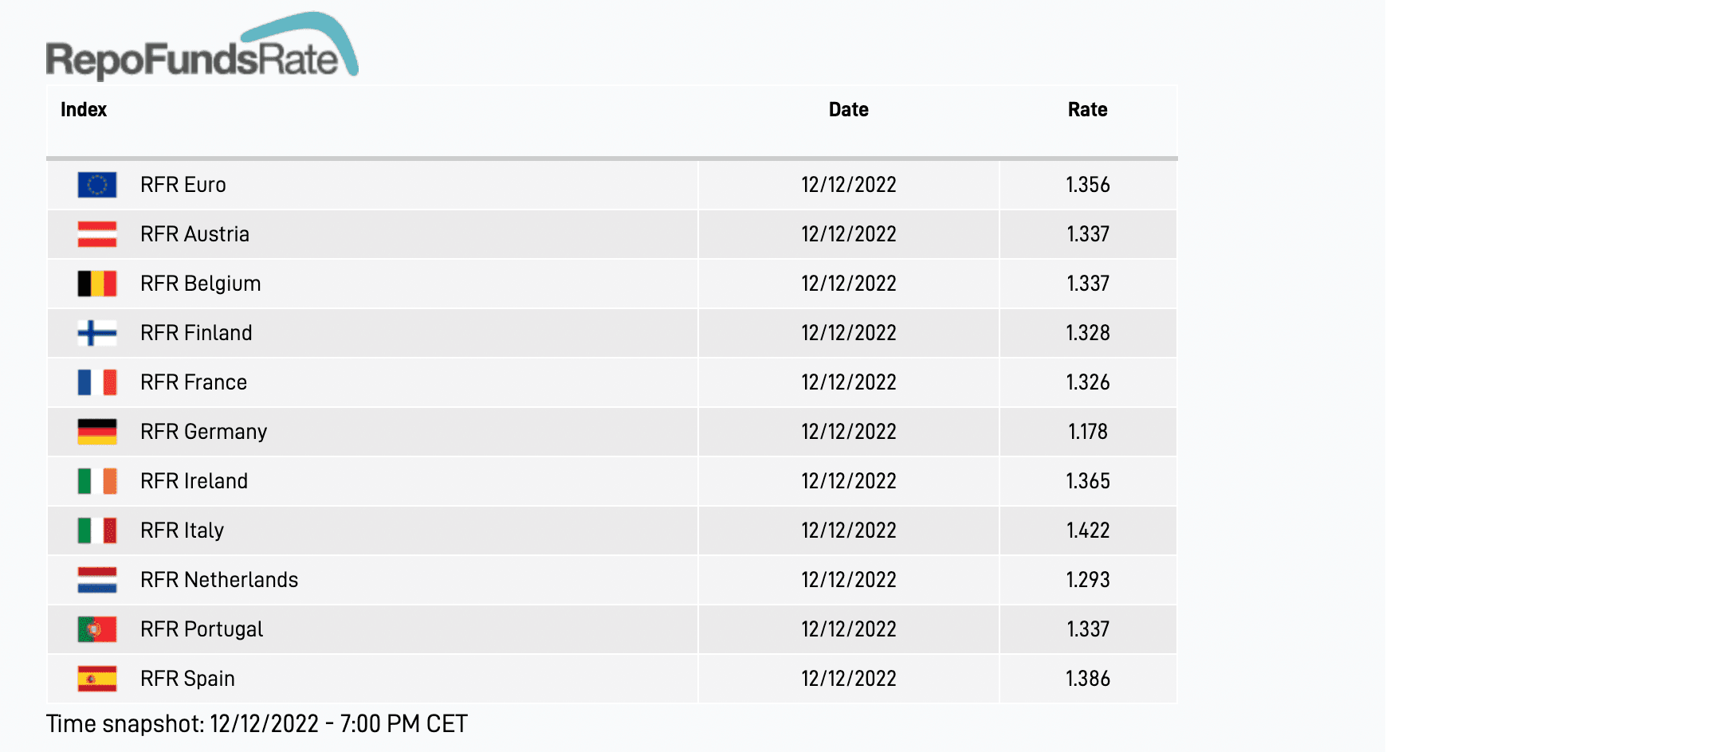Click the RFR Euro rate 1.356
The width and height of the screenshot is (1728, 752).
pyautogui.click(x=1088, y=185)
